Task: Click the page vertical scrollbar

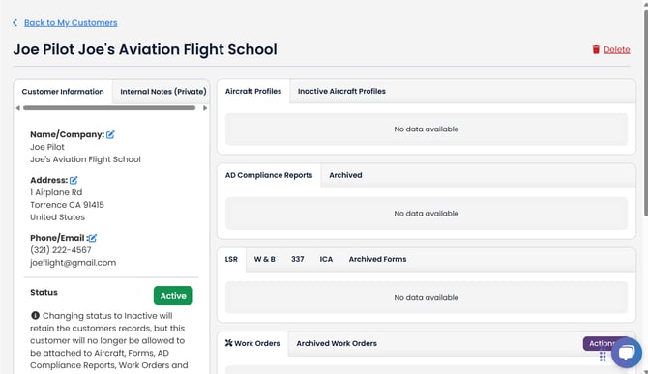Action: coord(645,111)
